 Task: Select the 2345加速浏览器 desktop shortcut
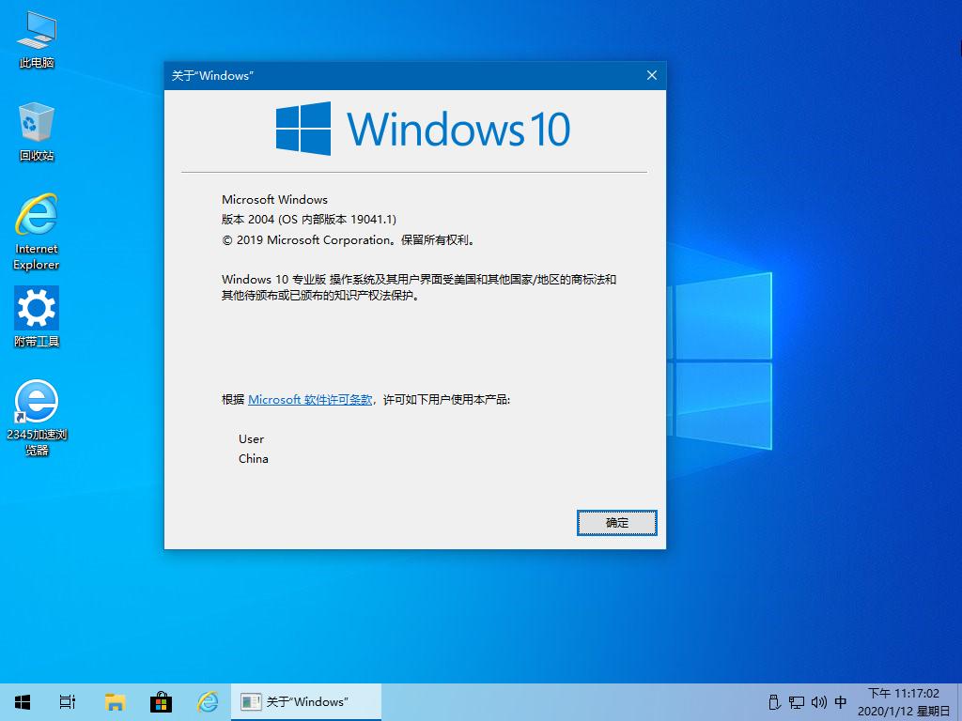click(37, 418)
